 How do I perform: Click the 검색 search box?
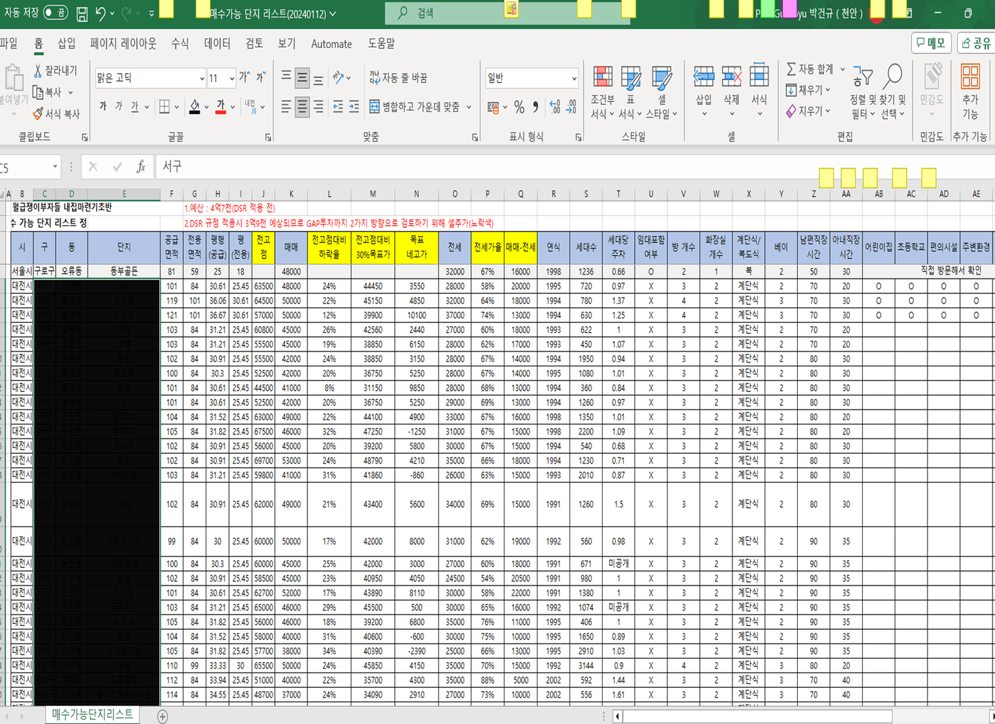click(x=507, y=13)
